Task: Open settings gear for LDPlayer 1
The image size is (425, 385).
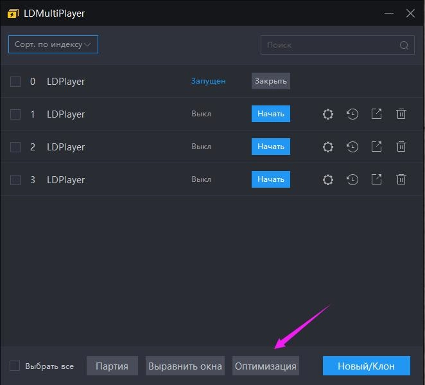Action: (328, 114)
